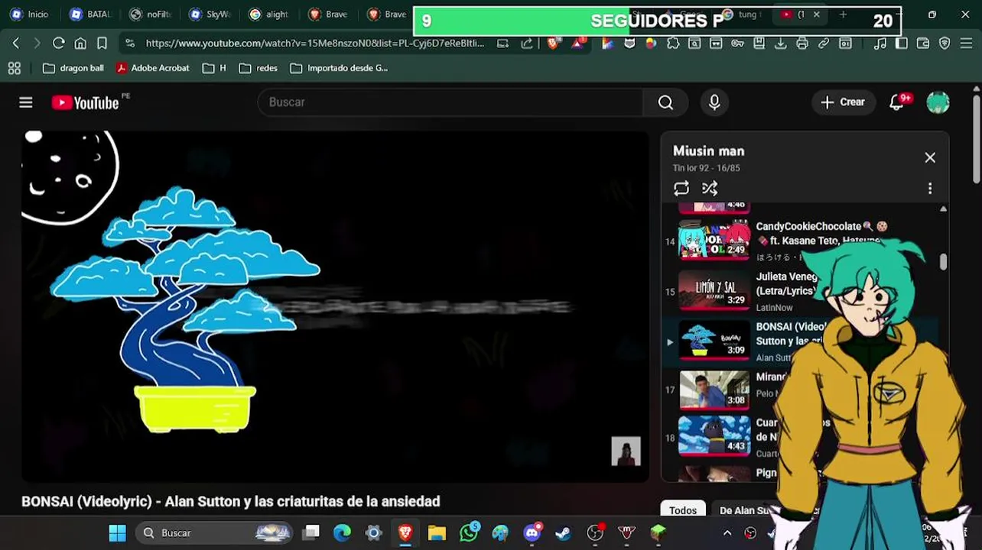Go to the YouTube home logo
Screen dimensions: 982x550
point(85,102)
